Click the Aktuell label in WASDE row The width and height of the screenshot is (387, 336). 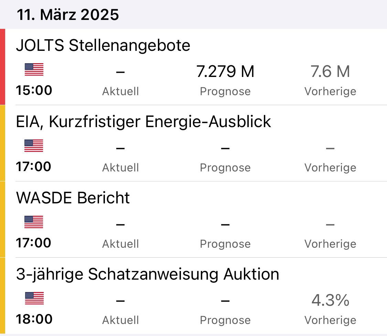click(x=120, y=244)
